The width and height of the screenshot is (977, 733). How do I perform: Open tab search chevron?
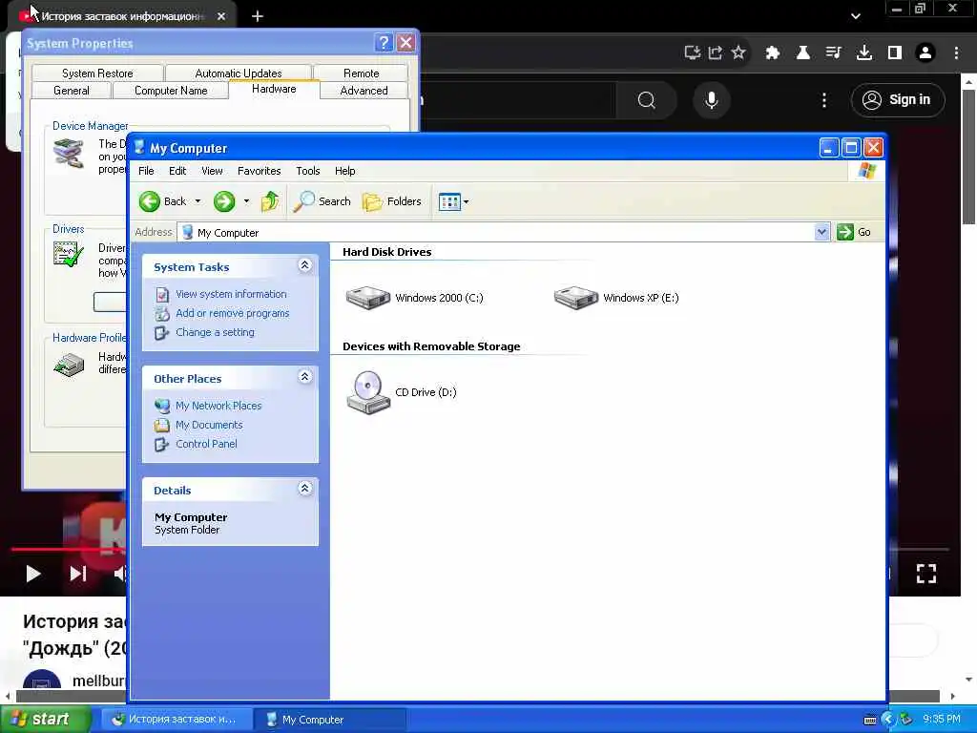pyautogui.click(x=856, y=16)
